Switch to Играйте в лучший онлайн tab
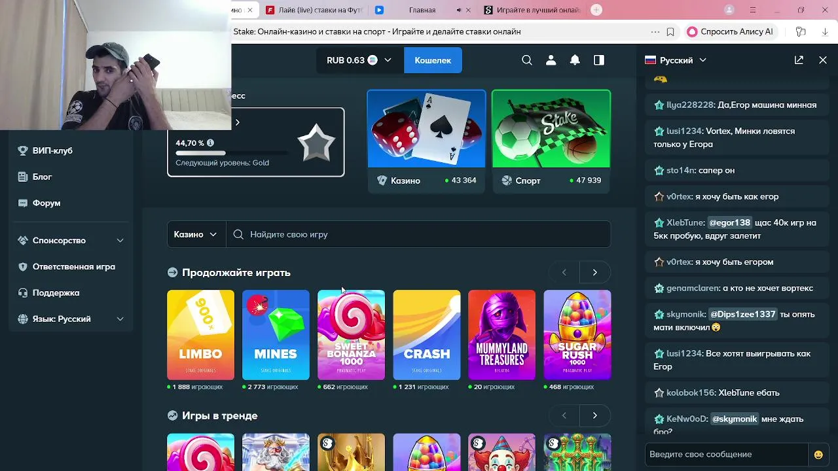The width and height of the screenshot is (838, 471). coord(532,10)
